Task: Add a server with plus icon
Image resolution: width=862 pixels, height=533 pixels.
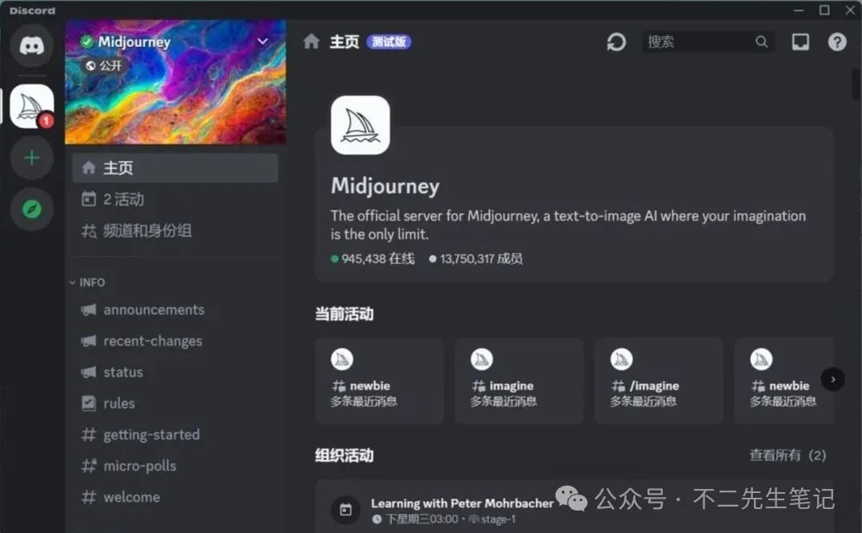Action: pos(32,158)
